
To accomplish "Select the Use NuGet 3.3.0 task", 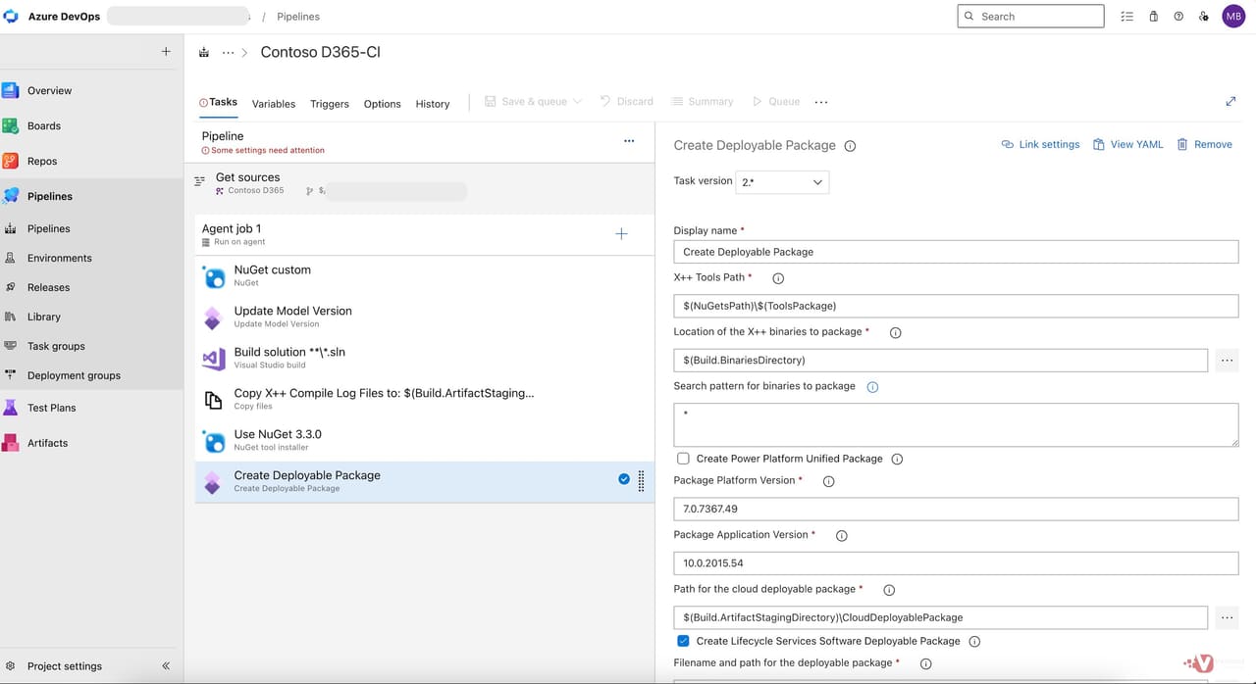I will (x=425, y=441).
